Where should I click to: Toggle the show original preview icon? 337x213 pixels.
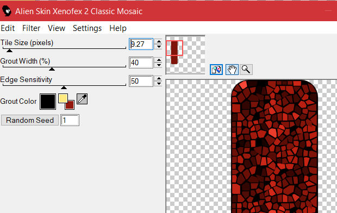pos(216,70)
